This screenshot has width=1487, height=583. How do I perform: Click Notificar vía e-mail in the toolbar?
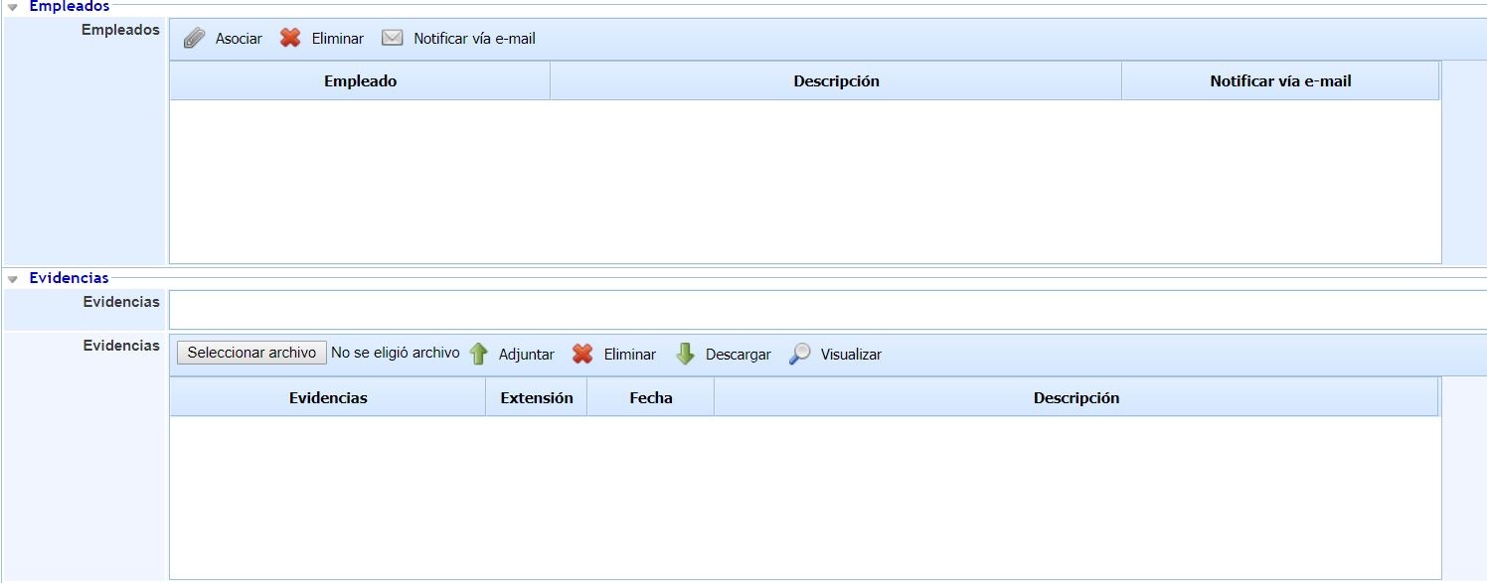[x=474, y=38]
